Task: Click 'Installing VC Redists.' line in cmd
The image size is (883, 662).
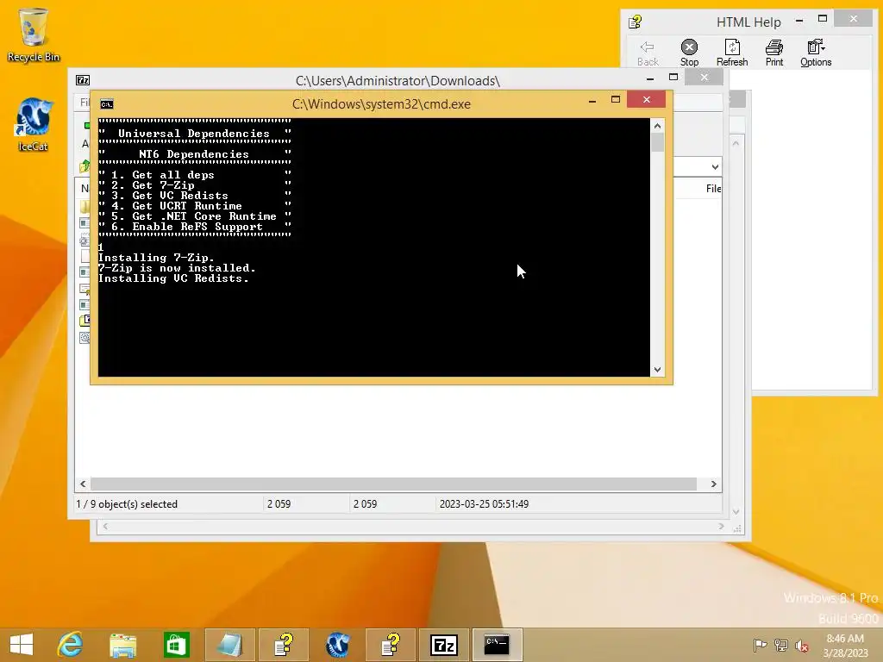Action: tap(173, 278)
